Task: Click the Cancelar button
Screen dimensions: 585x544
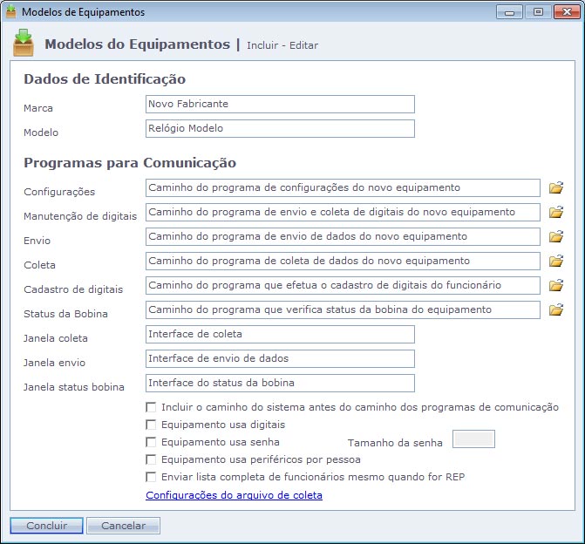Action: click(123, 526)
